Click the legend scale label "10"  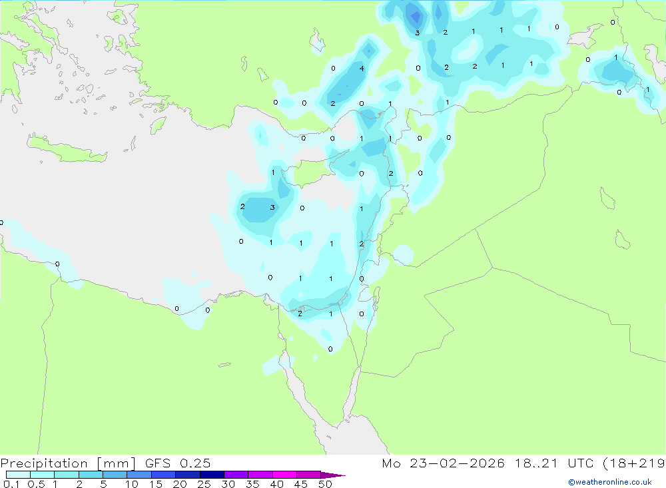pyautogui.click(x=132, y=484)
